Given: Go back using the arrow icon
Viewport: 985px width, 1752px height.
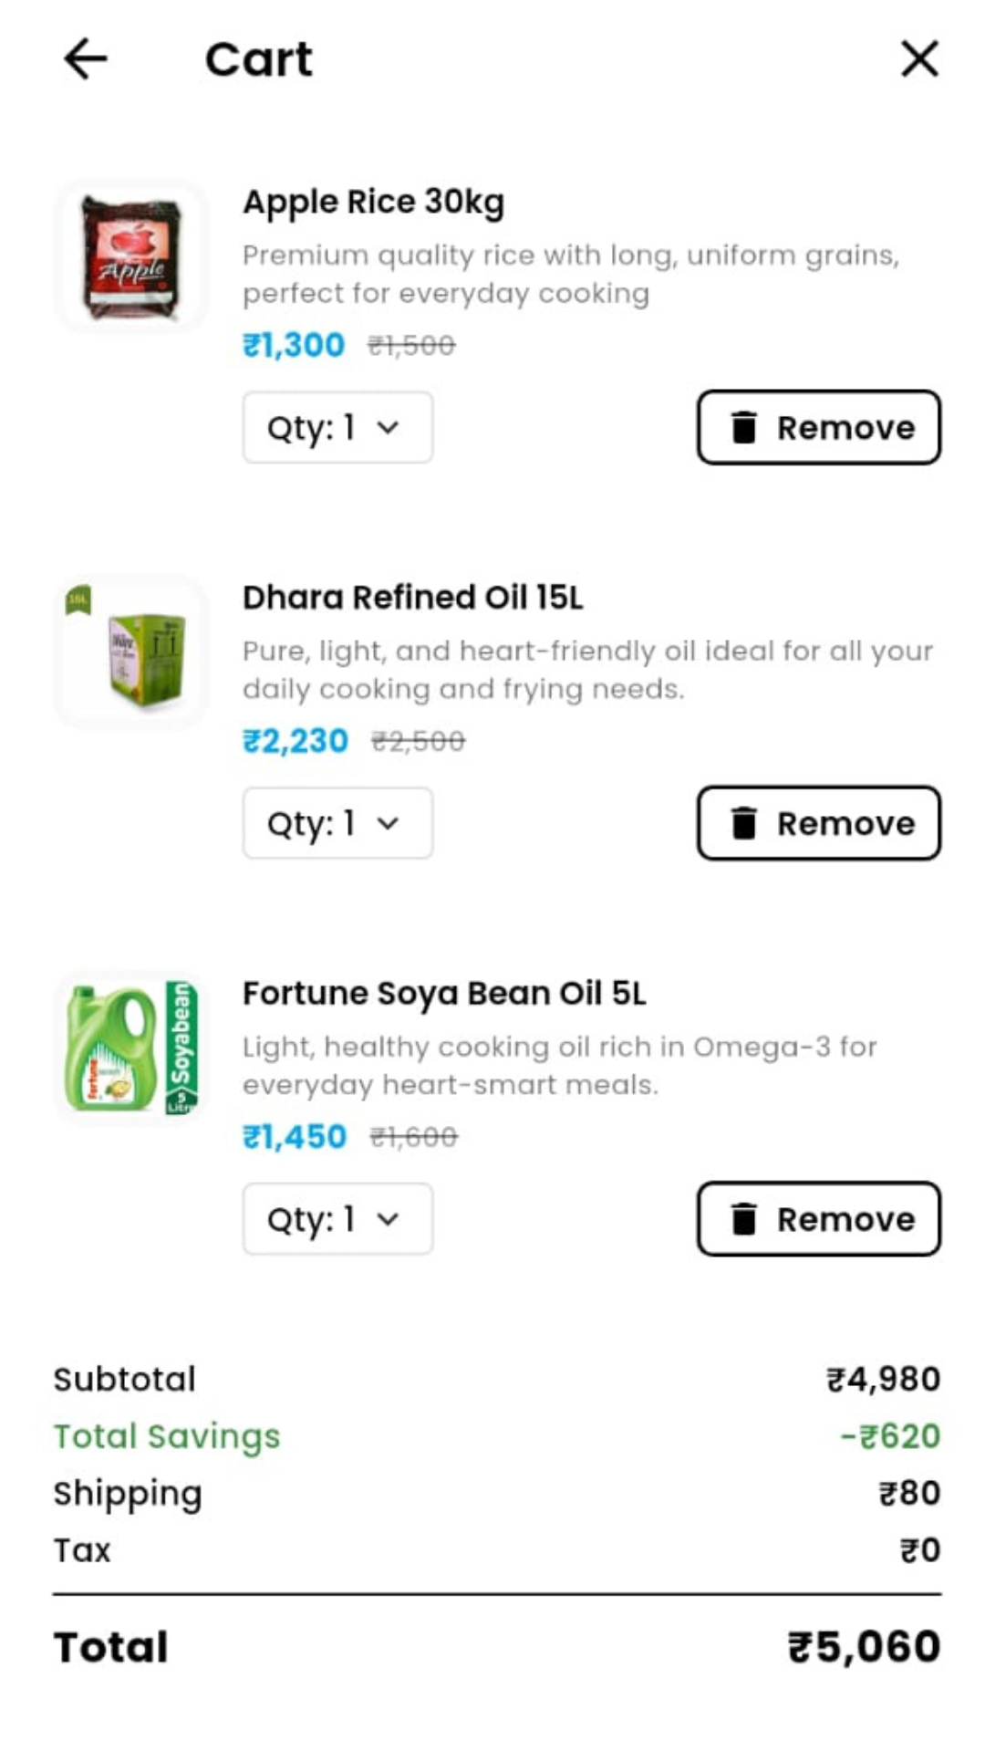Looking at the screenshot, I should 86,59.
